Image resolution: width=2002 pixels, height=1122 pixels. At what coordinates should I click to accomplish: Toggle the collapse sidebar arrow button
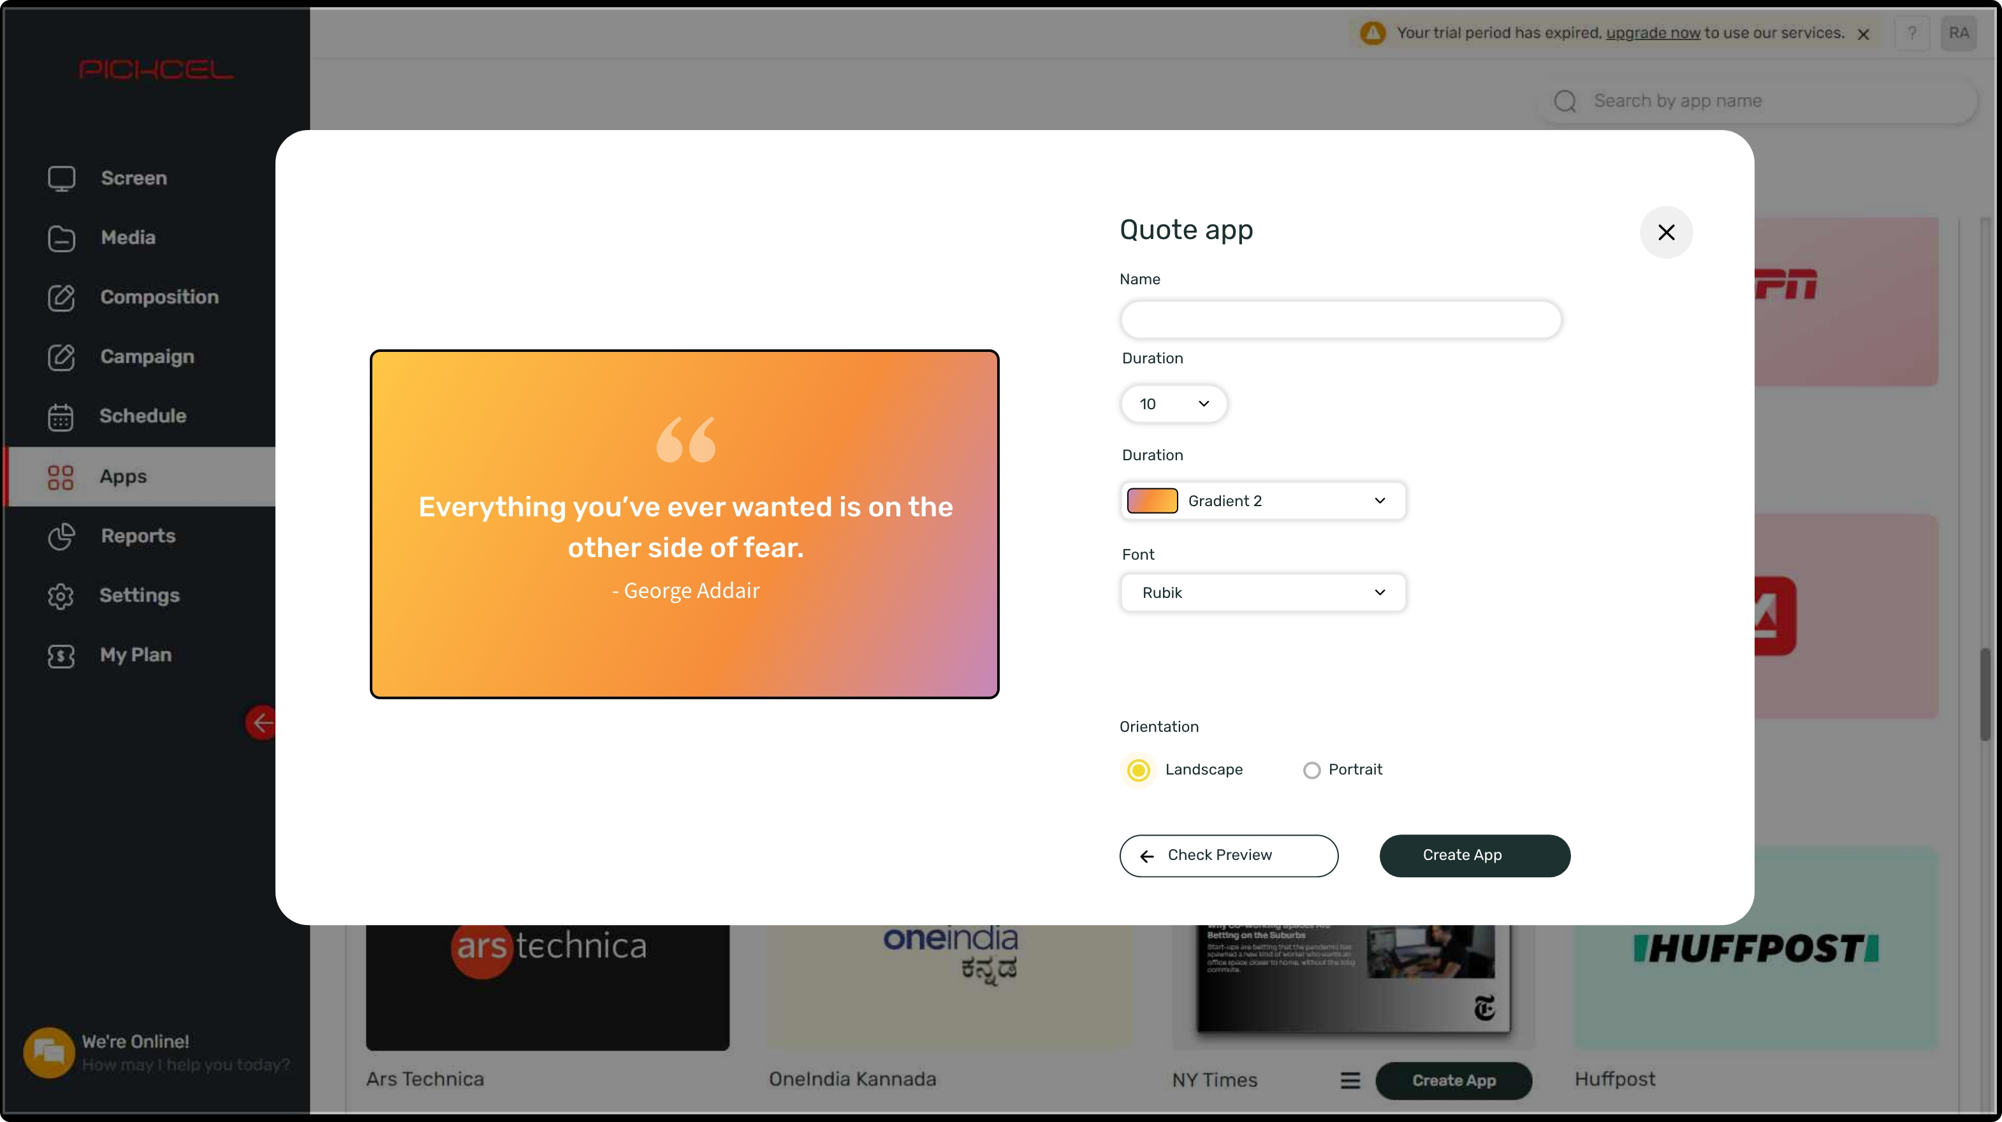(263, 722)
